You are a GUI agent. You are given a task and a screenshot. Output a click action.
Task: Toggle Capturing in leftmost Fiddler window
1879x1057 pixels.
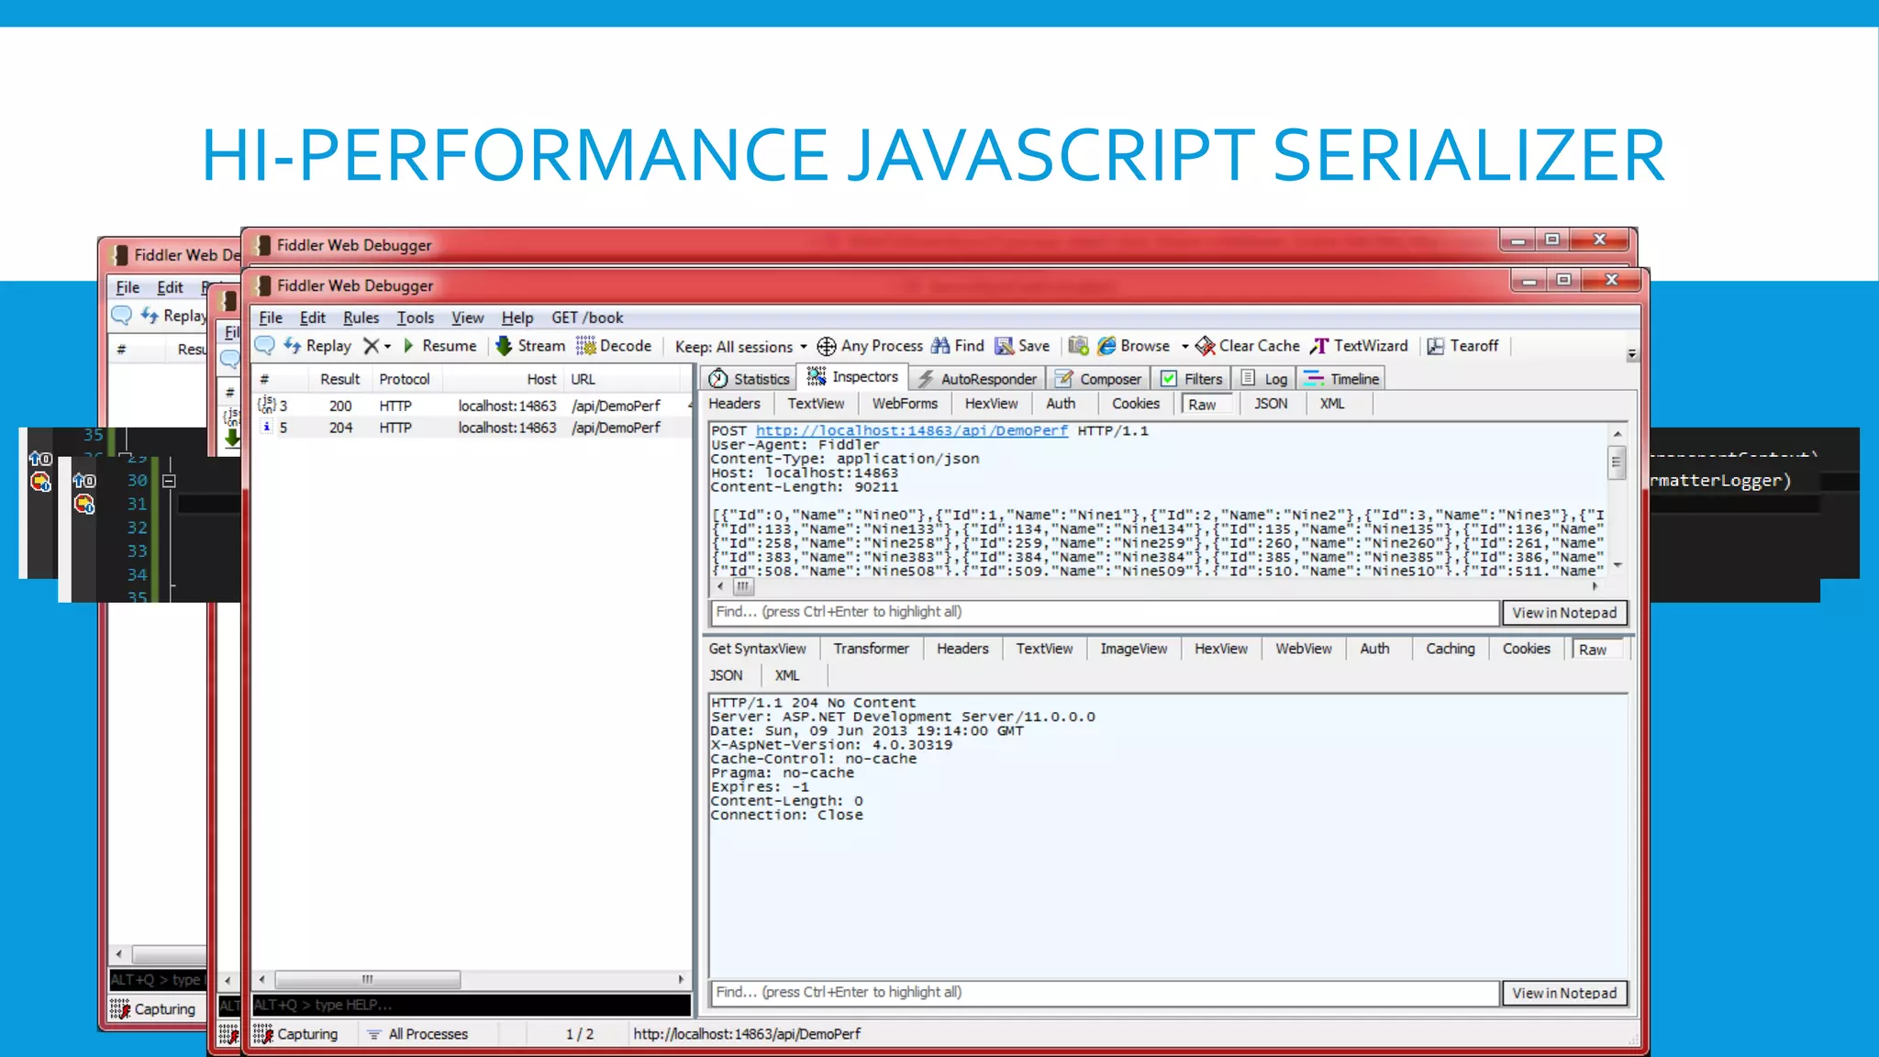coord(153,1009)
